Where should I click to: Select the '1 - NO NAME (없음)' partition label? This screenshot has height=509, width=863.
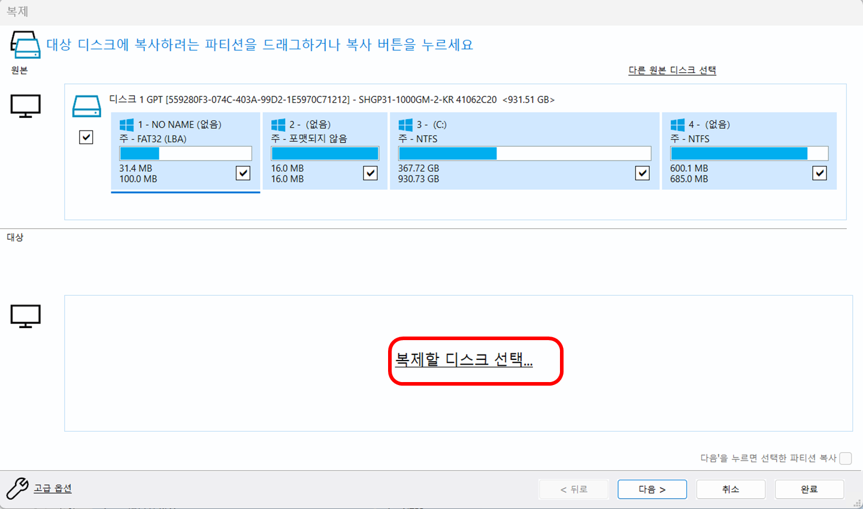click(x=180, y=125)
